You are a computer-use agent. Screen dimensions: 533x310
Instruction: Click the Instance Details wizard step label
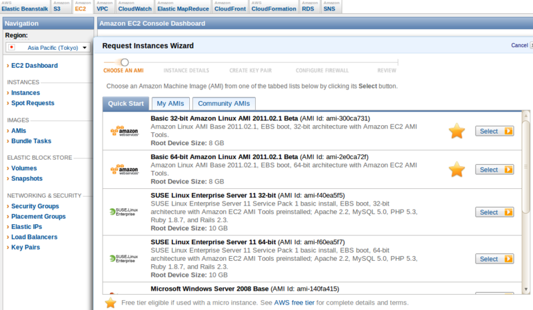click(x=187, y=71)
